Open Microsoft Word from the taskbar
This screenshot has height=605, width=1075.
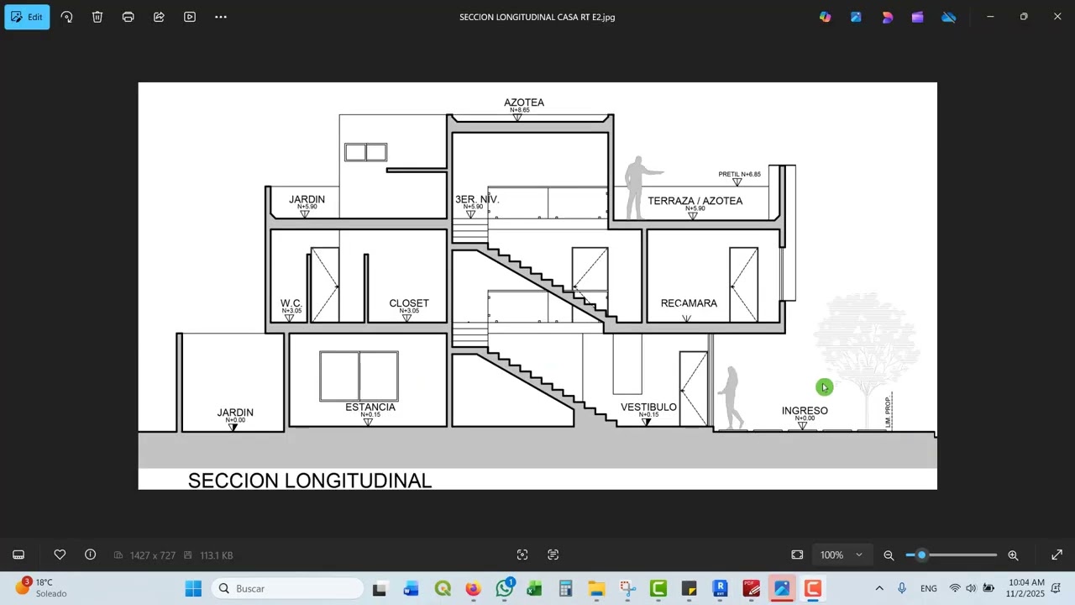(411, 588)
